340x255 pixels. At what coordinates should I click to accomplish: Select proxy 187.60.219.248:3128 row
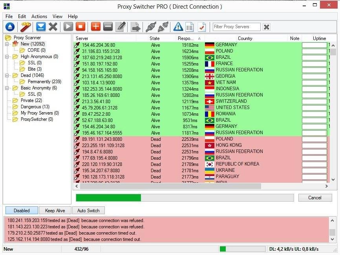(202, 58)
